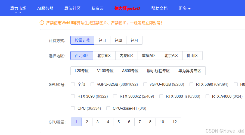Open the 算力市场 nav tab
Screen dimensions: 245x135
coord(18,8)
